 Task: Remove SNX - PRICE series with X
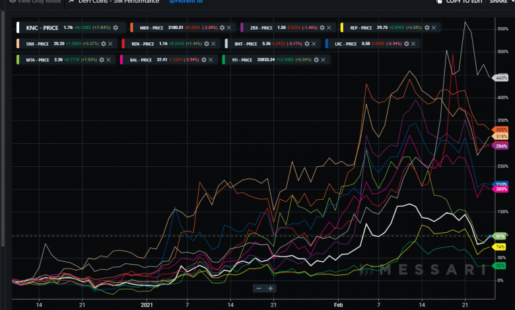pos(110,44)
